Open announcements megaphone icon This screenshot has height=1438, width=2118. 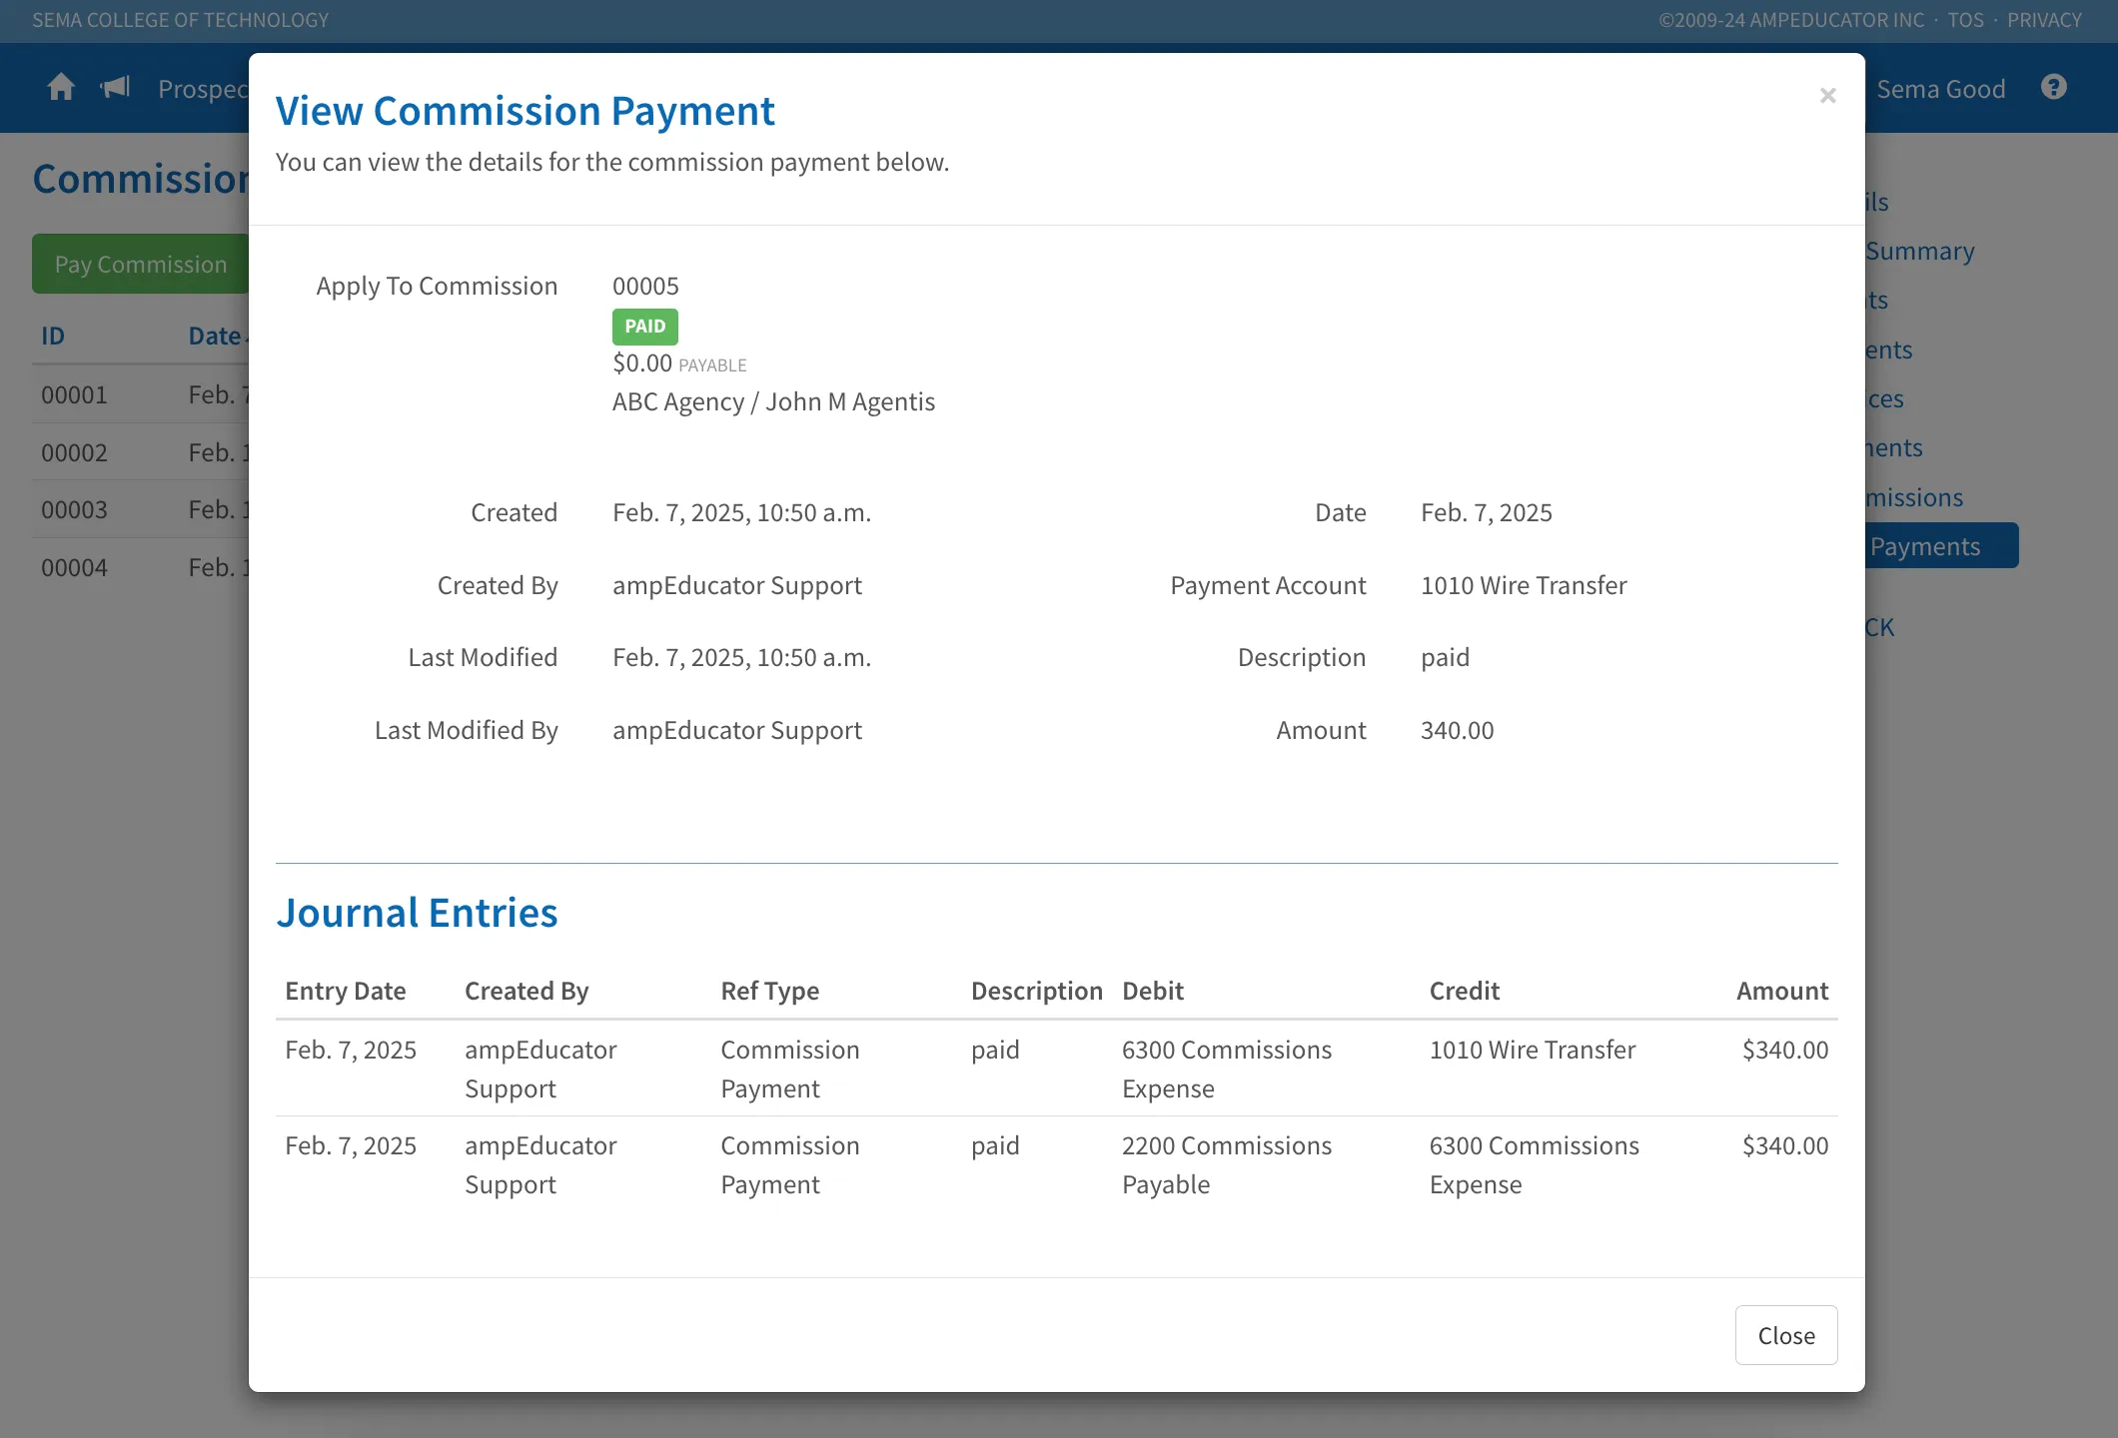pyautogui.click(x=116, y=88)
